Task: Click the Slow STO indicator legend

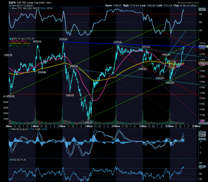Action: click(x=31, y=8)
